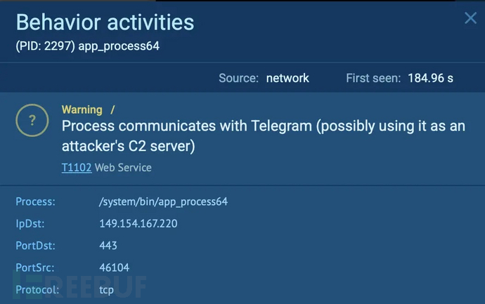Click the First seen 184.96 s value
This screenshot has height=304, width=485.
430,78
